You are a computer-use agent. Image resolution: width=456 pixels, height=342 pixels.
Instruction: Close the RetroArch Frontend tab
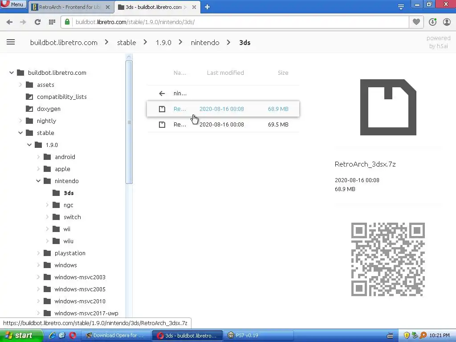coord(108,7)
